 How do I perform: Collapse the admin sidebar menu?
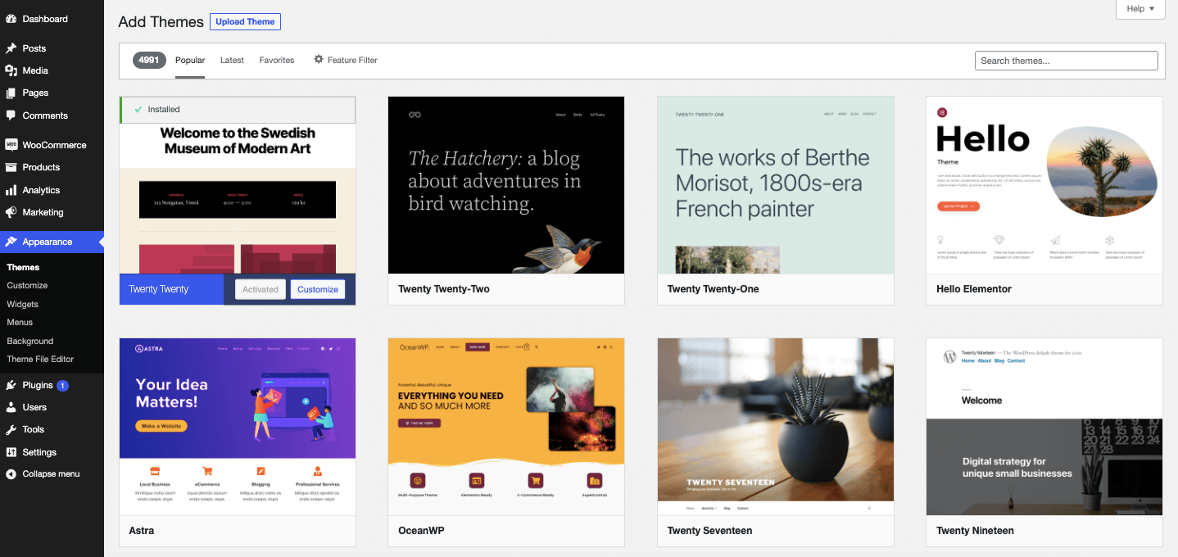coord(52,473)
